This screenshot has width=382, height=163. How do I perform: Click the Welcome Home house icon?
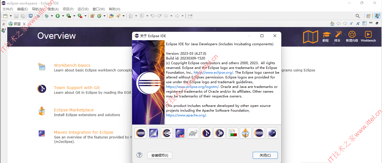click(x=332, y=24)
